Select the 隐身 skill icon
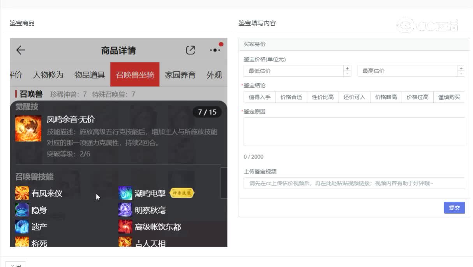Image resolution: width=473 pixels, height=267 pixels. coord(22,210)
